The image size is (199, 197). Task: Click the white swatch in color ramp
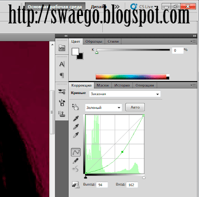pos(168,76)
